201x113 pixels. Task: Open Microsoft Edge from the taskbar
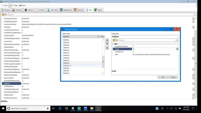pyautogui.click(x=60, y=108)
